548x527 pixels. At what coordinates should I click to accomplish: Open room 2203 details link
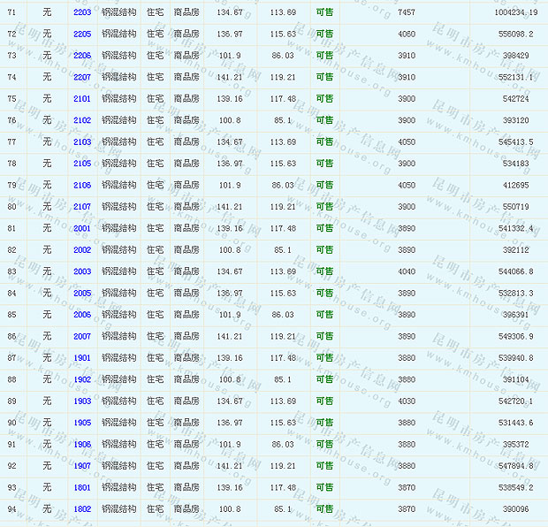pos(82,12)
